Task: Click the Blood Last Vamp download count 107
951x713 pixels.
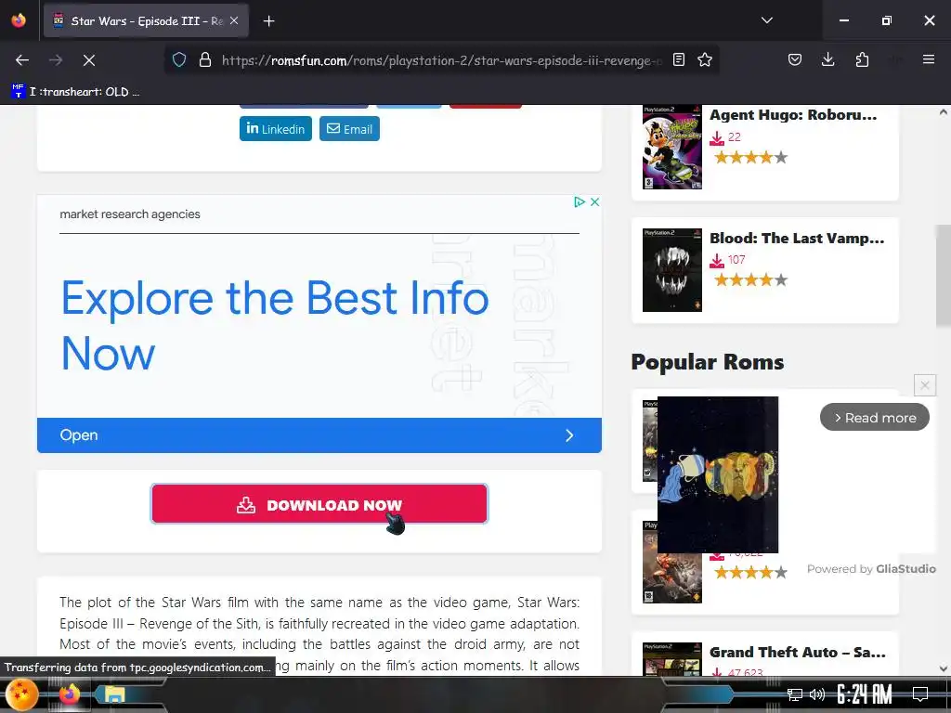Action: tap(736, 260)
